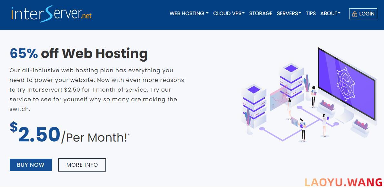Screen dimensions: 384x188
Task: Click the lock icon beside LOGIN
Action: point(354,14)
